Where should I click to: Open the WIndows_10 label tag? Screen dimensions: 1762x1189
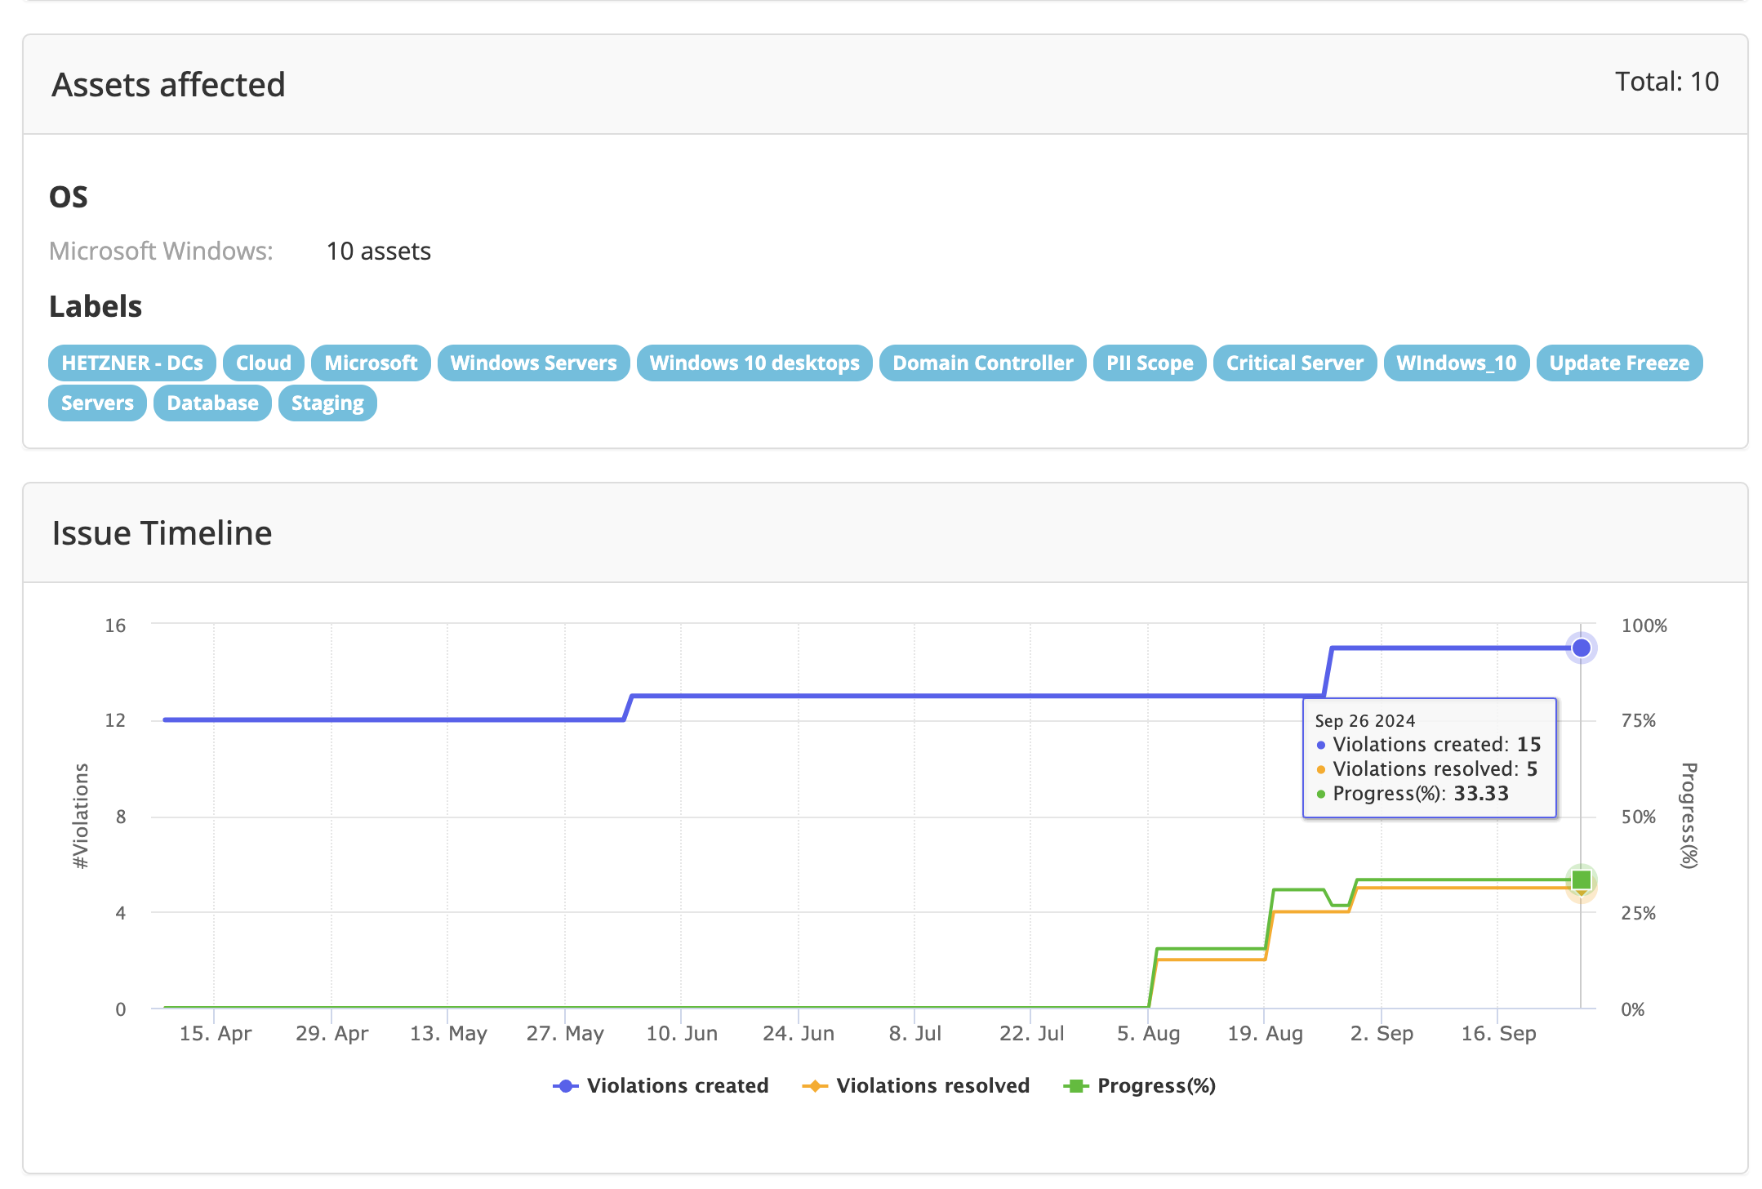pos(1456,363)
